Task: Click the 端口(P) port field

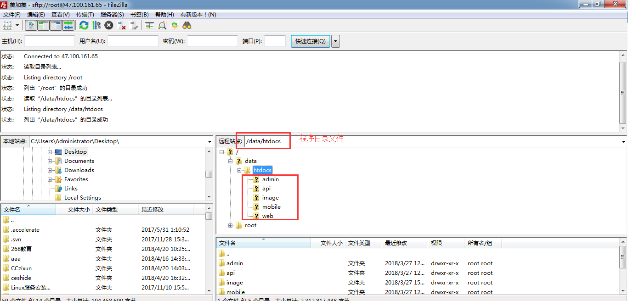Action: point(275,41)
